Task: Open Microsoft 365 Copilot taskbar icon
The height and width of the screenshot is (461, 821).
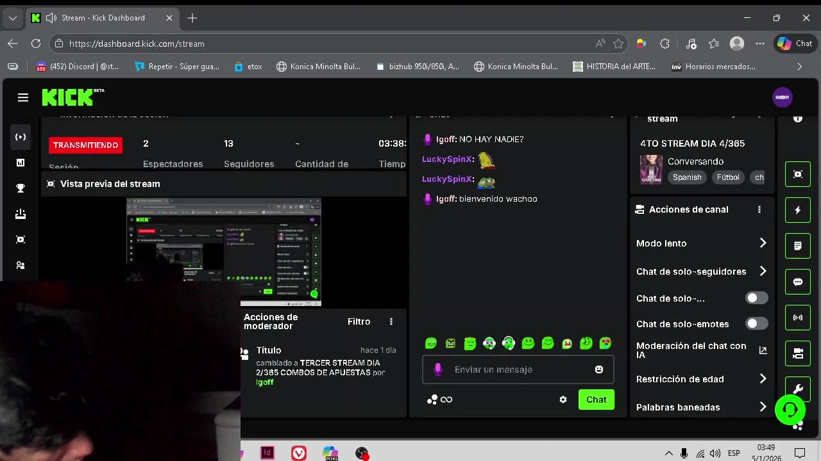Action: (330, 453)
